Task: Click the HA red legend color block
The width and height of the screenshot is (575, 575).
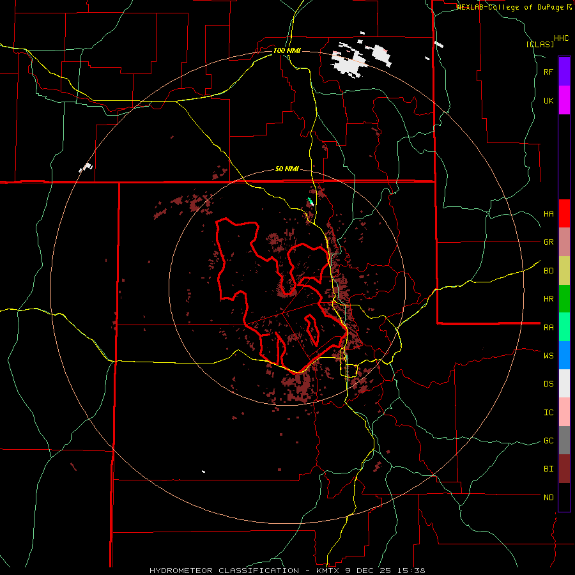Action: (564, 213)
